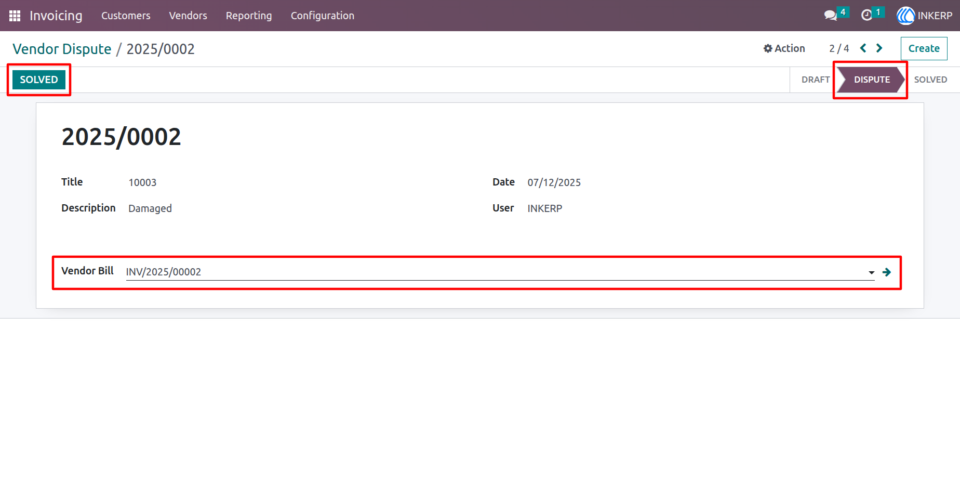
Task: Open Vendor Bill external link arrow
Action: pos(887,272)
